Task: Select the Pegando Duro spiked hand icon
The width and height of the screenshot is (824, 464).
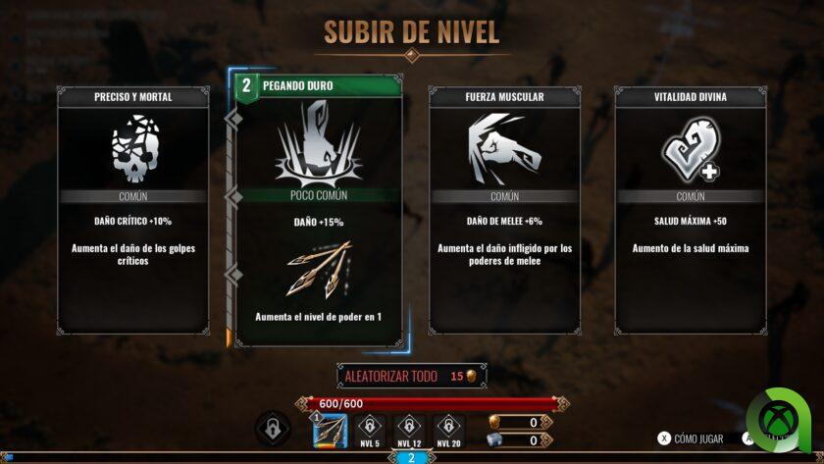Action: point(319,144)
